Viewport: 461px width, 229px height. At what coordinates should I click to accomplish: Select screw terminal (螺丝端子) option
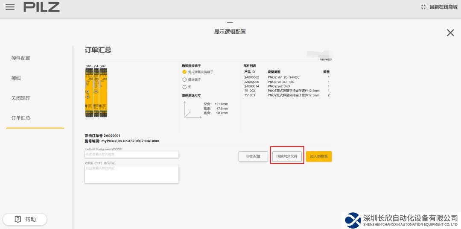(x=185, y=79)
